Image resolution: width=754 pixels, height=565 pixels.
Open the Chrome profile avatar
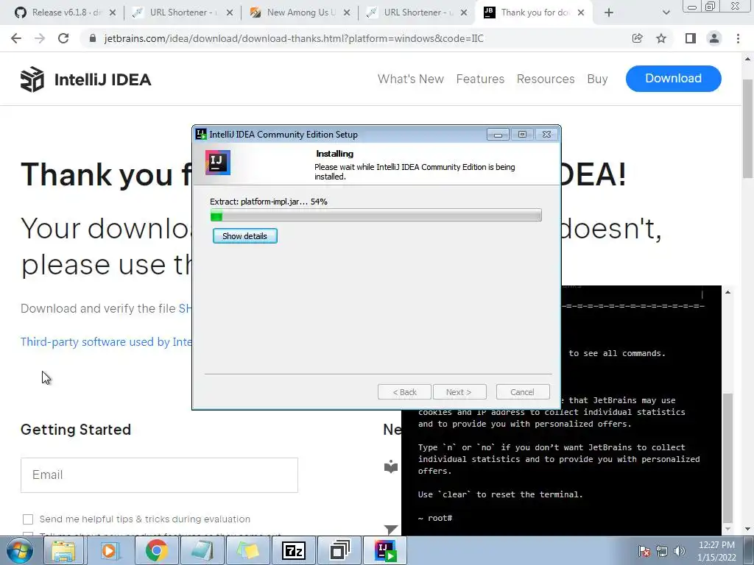[714, 38]
